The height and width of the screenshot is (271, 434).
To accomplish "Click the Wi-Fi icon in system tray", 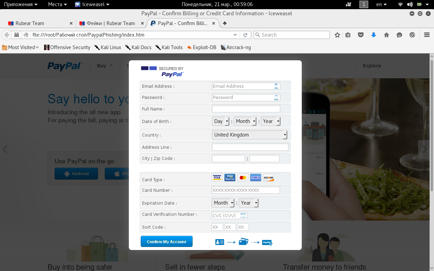I will click(x=400, y=4).
